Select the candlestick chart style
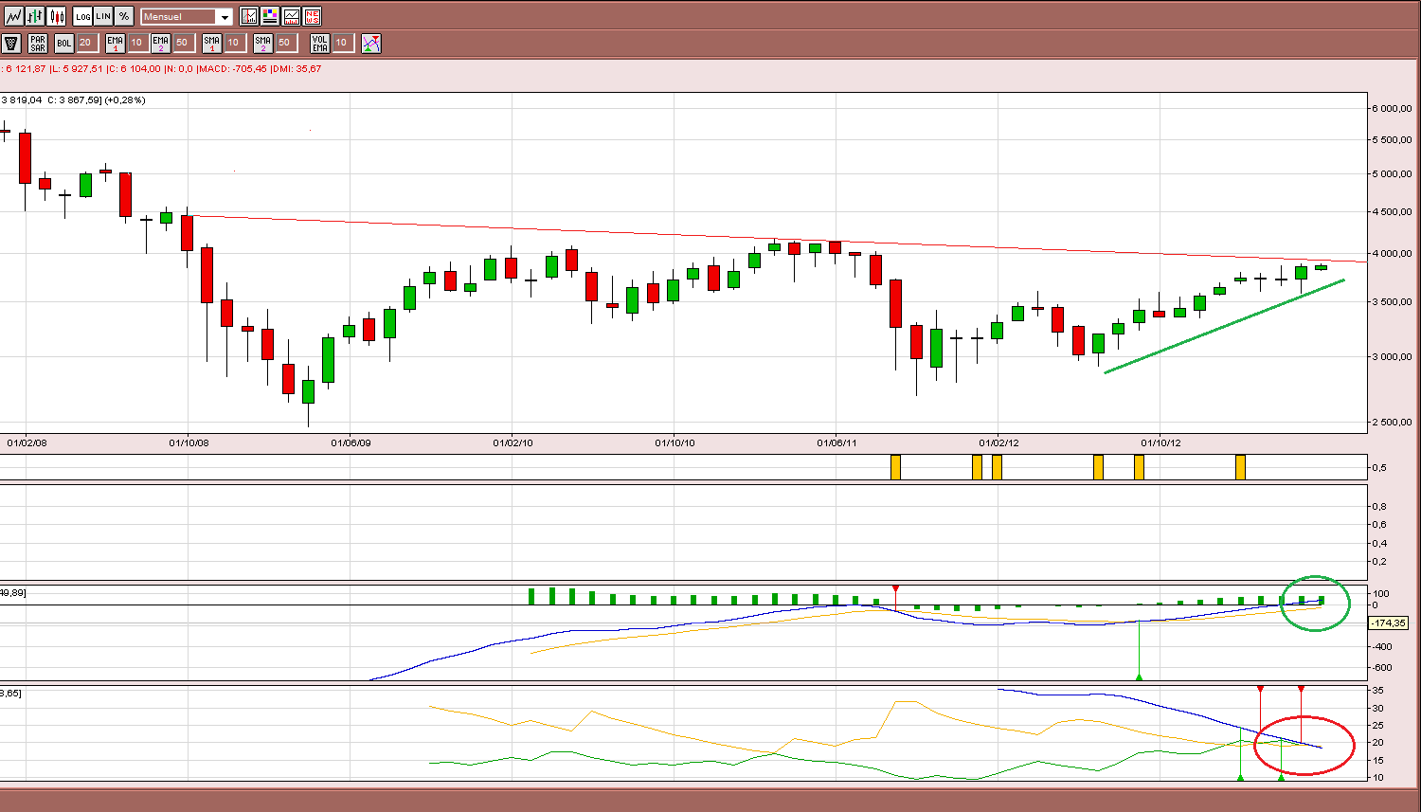Viewport: 1421px width, 812px height. pyautogui.click(x=57, y=16)
